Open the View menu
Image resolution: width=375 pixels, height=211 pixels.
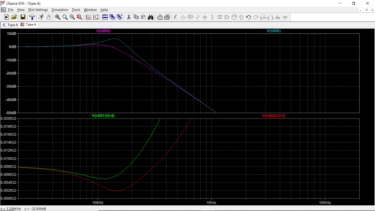pyautogui.click(x=21, y=10)
